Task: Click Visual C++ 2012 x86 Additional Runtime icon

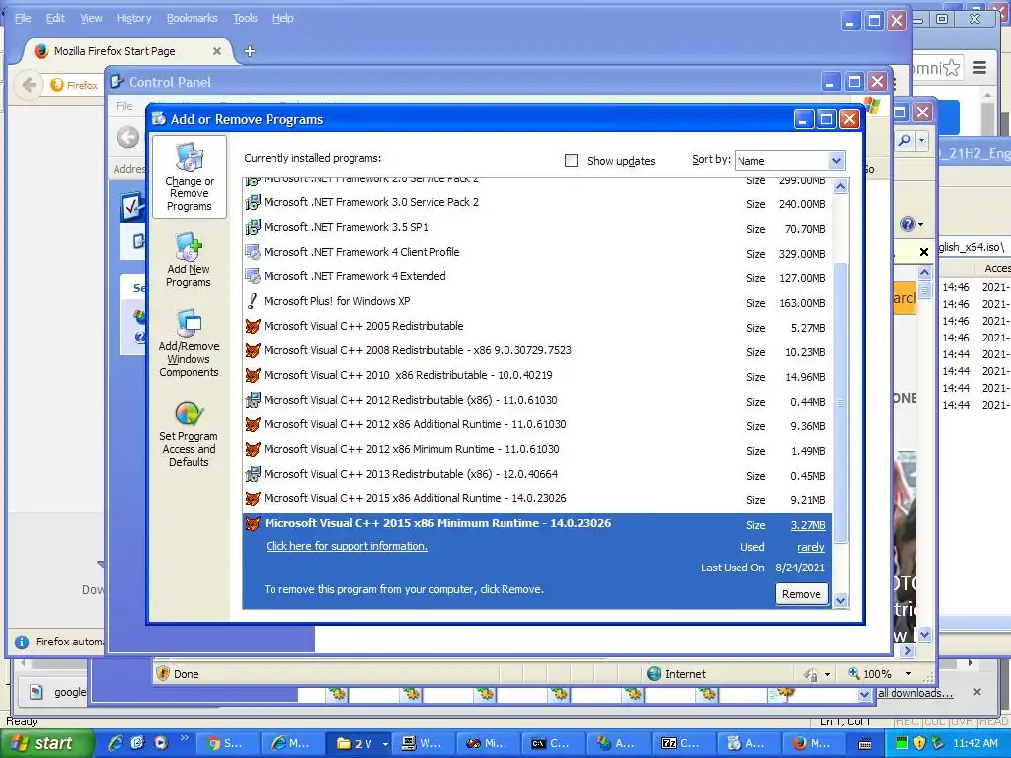Action: coord(253,424)
